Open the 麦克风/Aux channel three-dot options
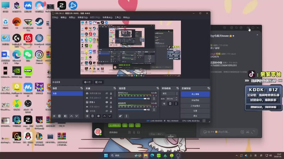Viewport: 284px width, 159px height. click(x=154, y=99)
